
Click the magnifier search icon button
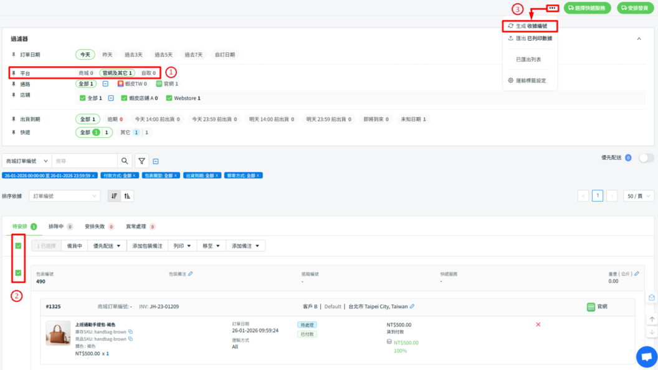(x=125, y=161)
